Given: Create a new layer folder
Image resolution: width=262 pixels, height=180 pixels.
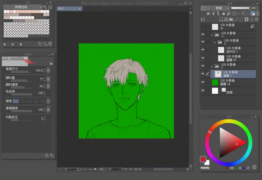Looking at the screenshot, I should tap(231, 19).
